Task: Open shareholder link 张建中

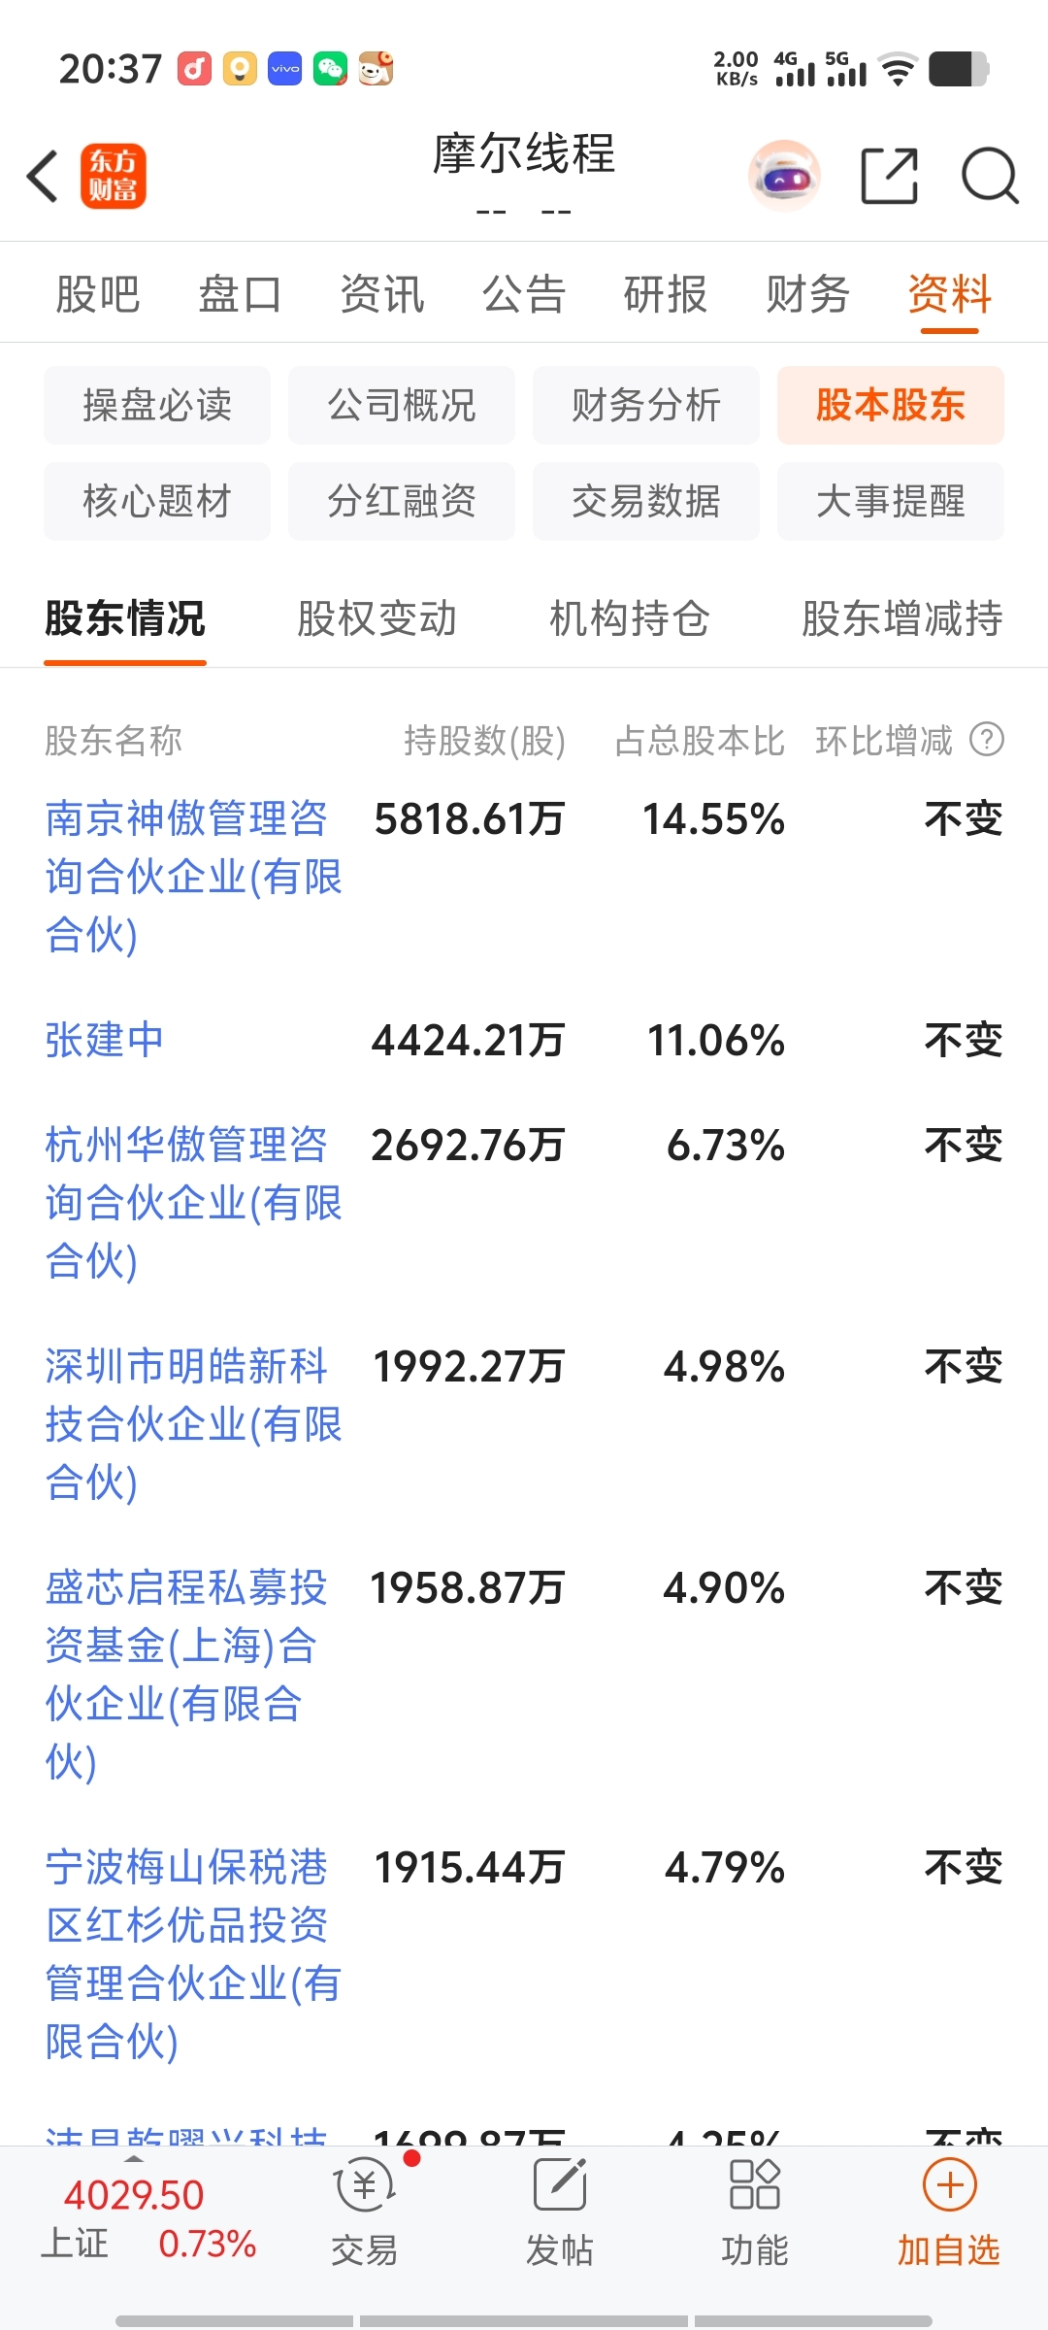Action: click(105, 1040)
